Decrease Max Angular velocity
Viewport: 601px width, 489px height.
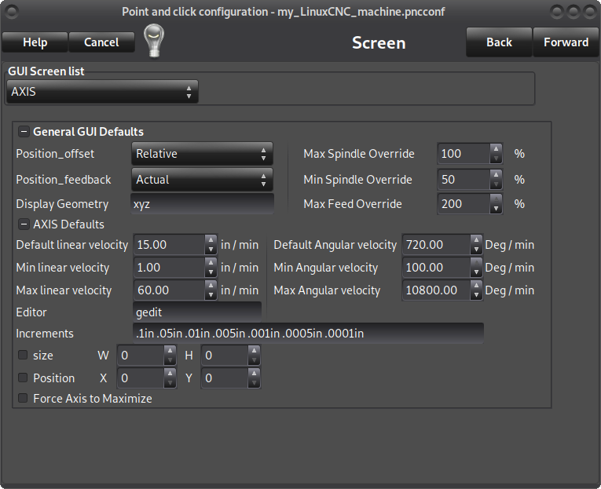click(x=476, y=295)
